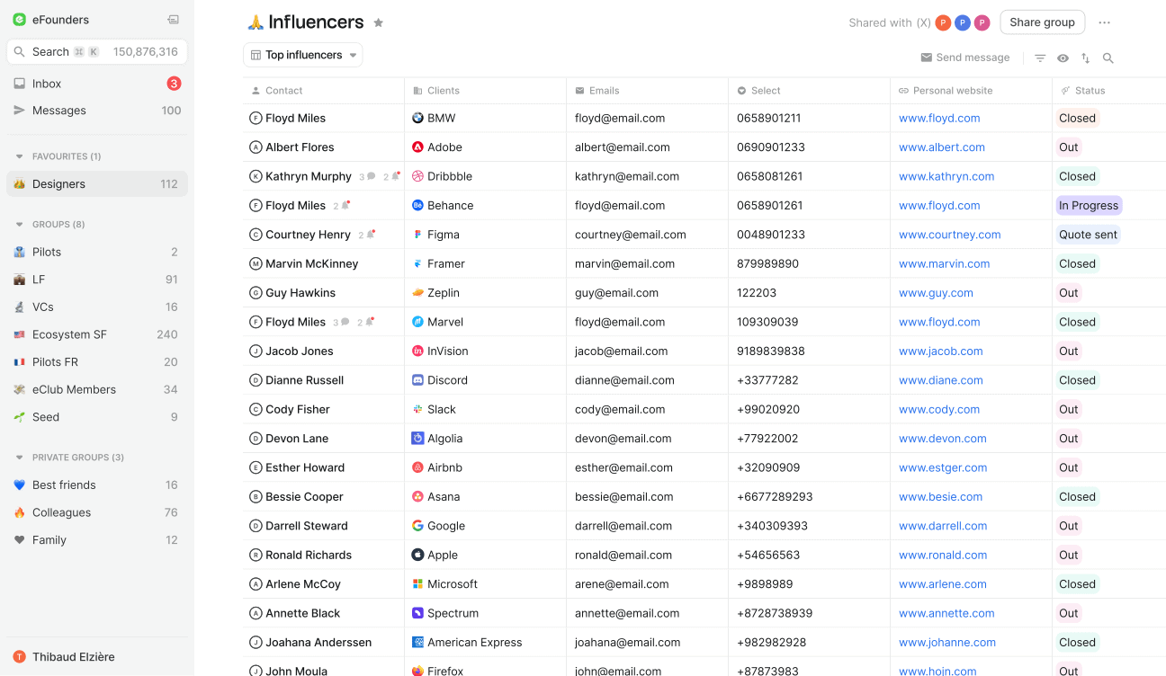Open table search magnifier icon

[x=1108, y=58]
